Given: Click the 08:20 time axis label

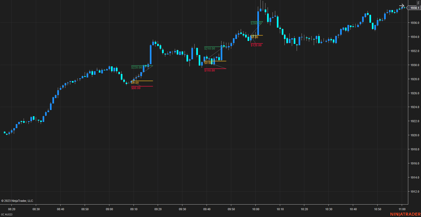Looking at the screenshot, I should tap(12, 209).
